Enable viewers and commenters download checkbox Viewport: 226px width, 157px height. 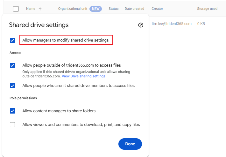coord(12,125)
